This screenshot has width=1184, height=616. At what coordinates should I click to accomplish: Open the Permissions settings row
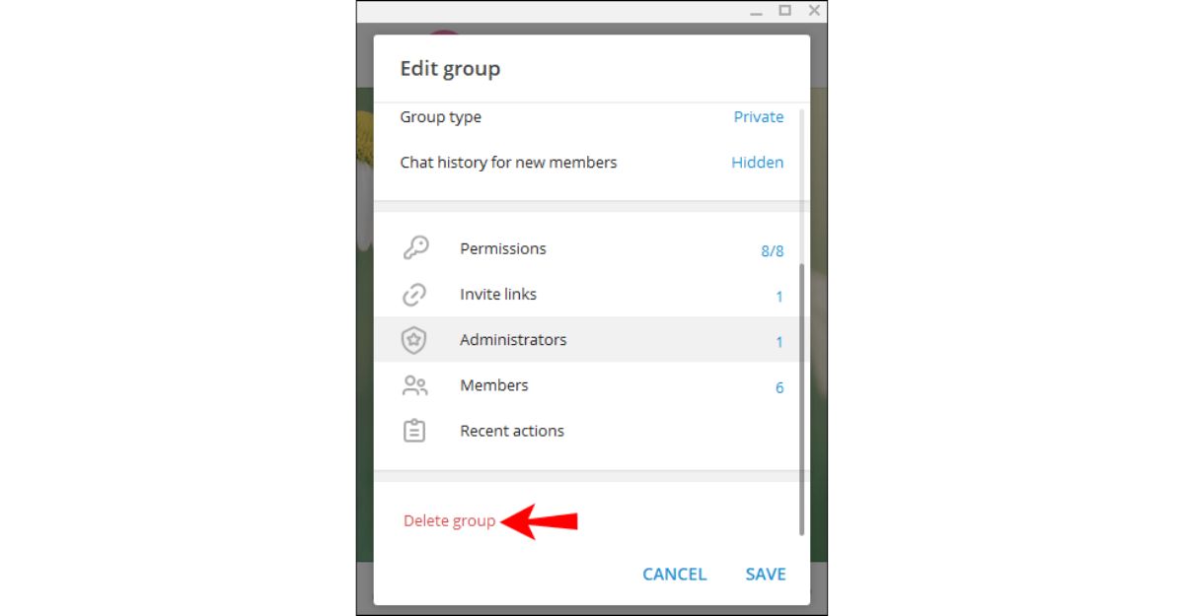click(586, 248)
